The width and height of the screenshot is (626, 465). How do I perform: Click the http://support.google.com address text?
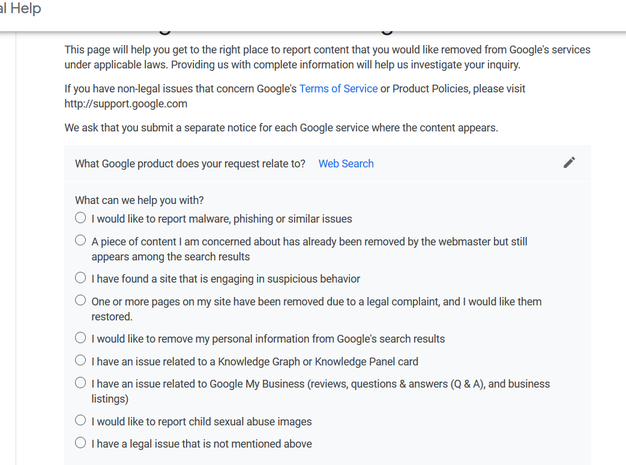126,104
